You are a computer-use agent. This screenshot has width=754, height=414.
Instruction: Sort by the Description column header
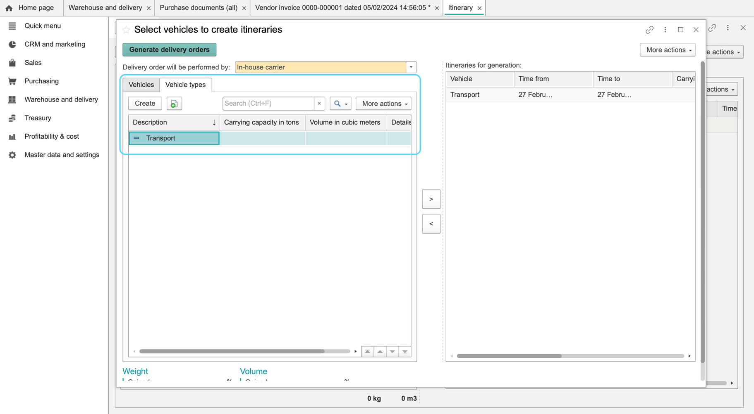174,122
